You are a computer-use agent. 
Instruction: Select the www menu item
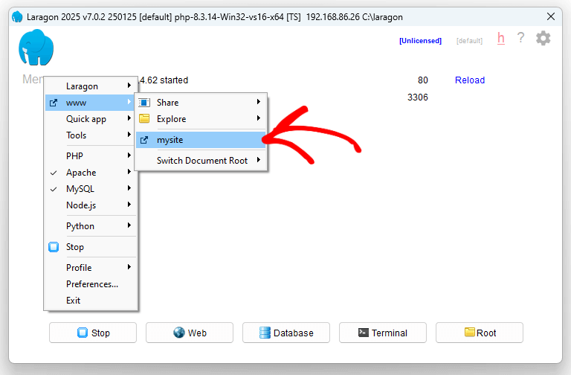pos(90,103)
